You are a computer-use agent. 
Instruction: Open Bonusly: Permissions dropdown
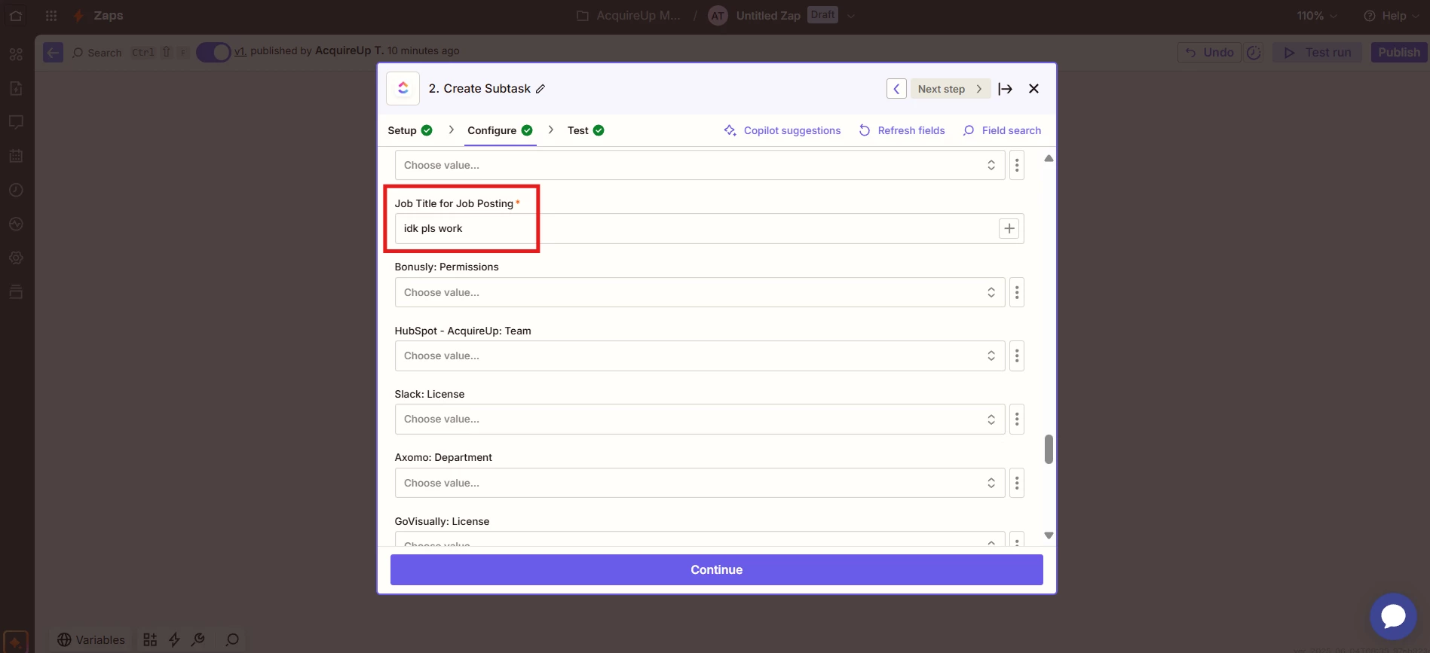[x=700, y=292]
